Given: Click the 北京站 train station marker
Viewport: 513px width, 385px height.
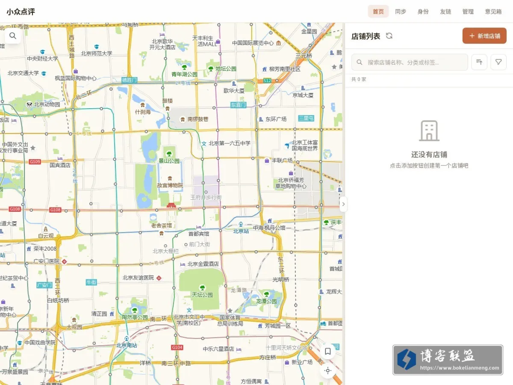Looking at the screenshot, I should point(241,224).
